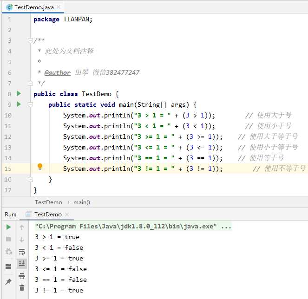Click 'TIANPAN' package name on line 1
Screen dimensions: 308x299
click(x=76, y=19)
